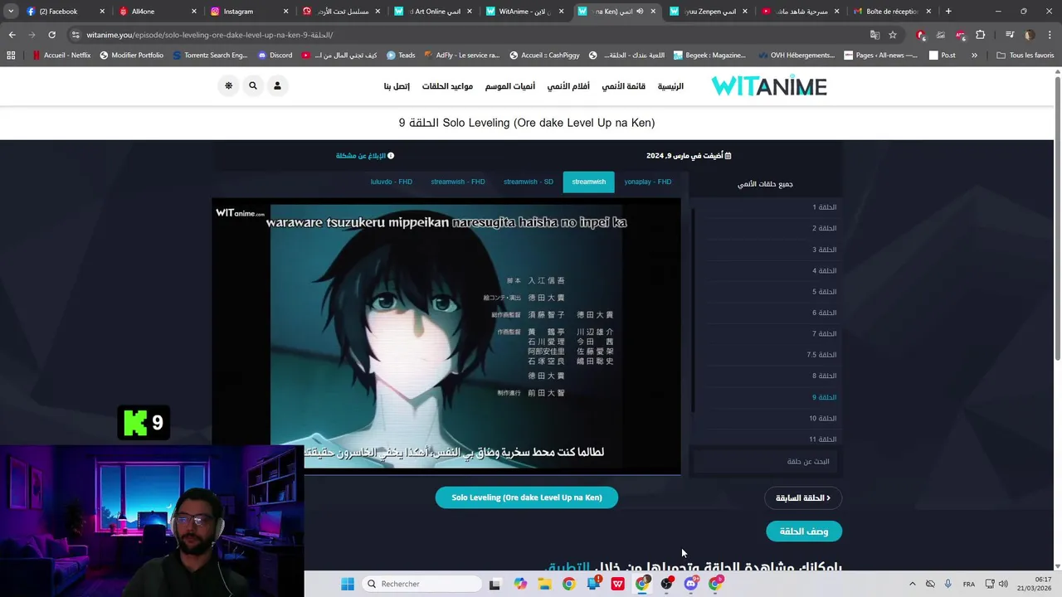1062x597 pixels.
Task: Reload the page
Action: click(x=51, y=35)
